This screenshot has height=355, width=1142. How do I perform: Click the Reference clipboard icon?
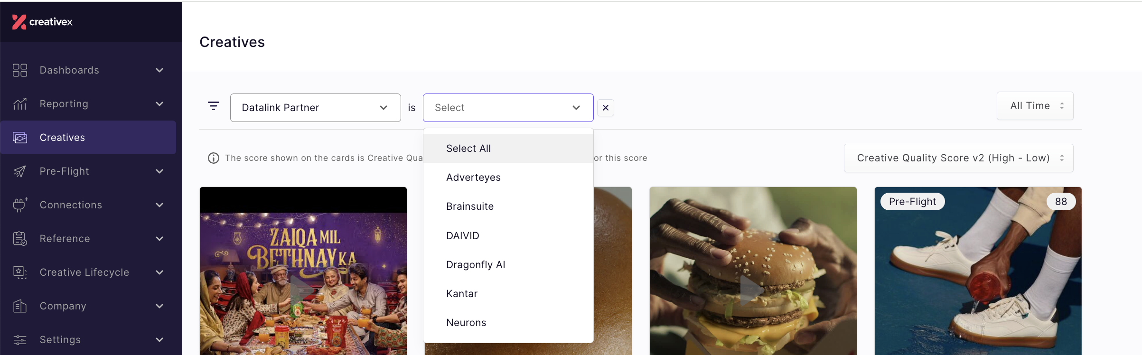[20, 239]
